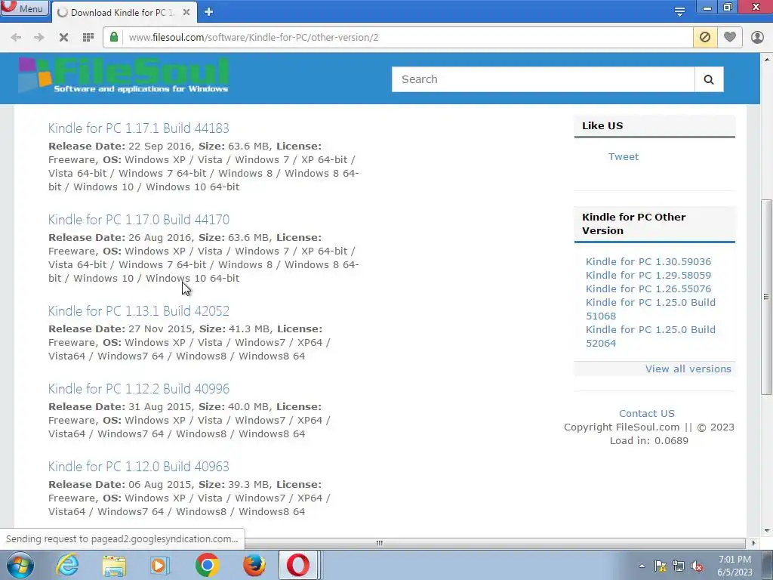Show hidden tray icons arrow

[x=642, y=566]
